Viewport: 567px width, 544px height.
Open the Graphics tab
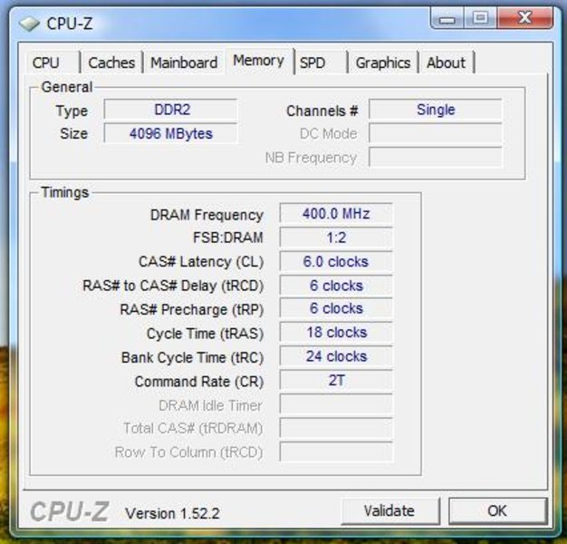(x=383, y=63)
